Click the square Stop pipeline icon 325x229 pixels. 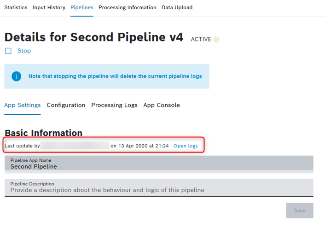pos(8,51)
